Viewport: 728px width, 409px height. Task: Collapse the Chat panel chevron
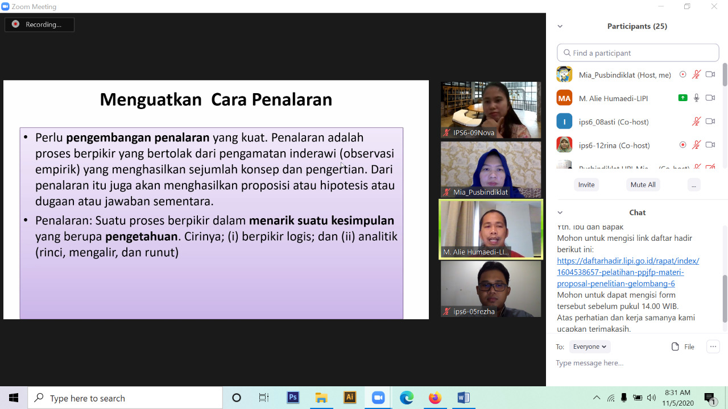pos(560,212)
